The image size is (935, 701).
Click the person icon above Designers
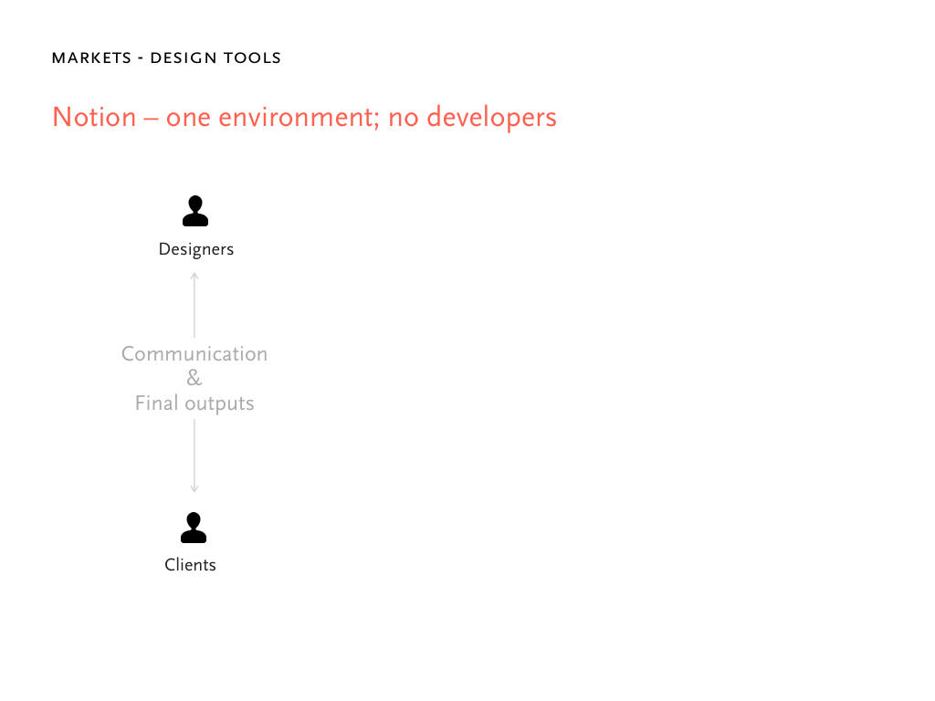[x=195, y=211]
